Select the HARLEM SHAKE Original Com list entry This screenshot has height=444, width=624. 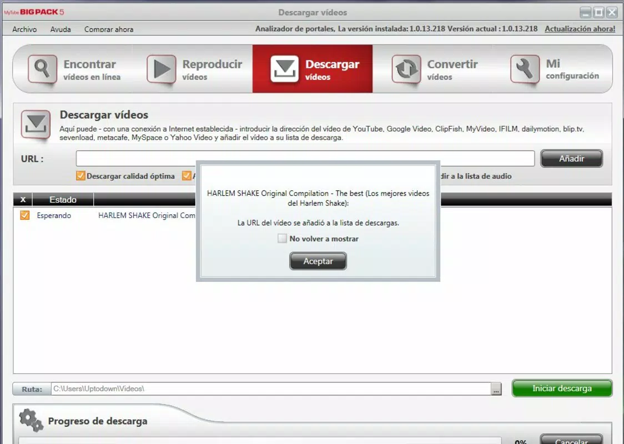pyautogui.click(x=147, y=215)
